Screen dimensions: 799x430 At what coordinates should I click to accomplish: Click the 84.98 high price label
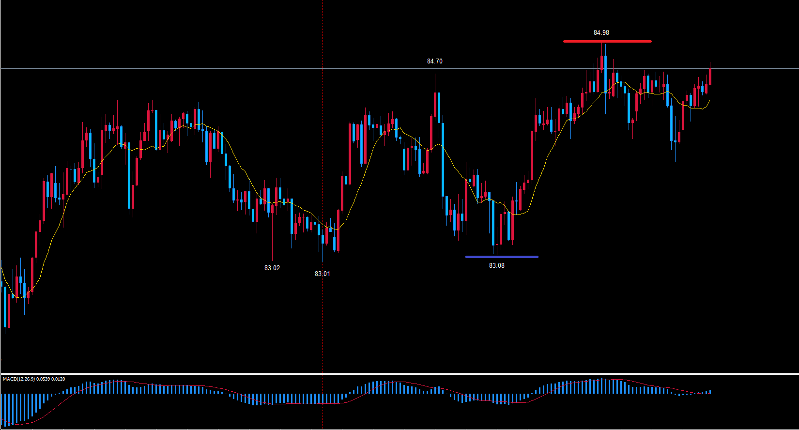[601, 32]
